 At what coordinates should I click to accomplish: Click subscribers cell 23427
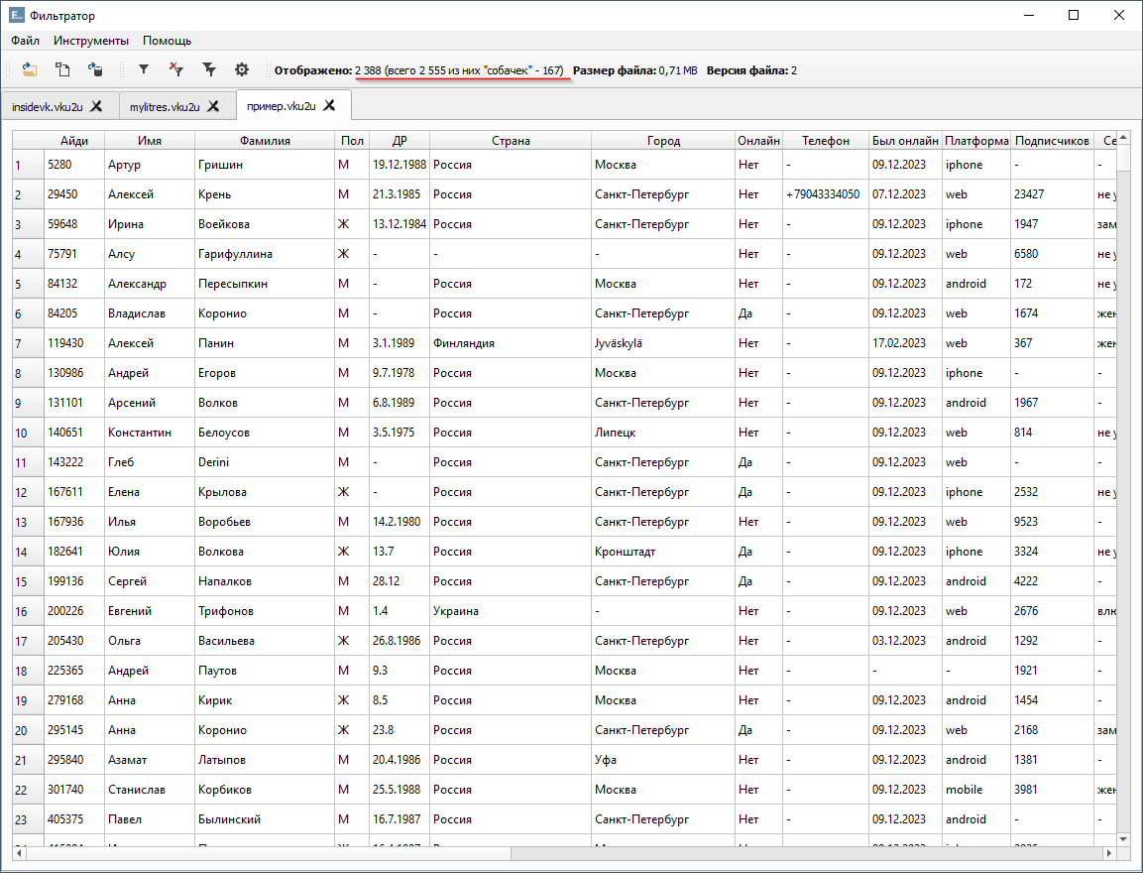tap(1052, 194)
